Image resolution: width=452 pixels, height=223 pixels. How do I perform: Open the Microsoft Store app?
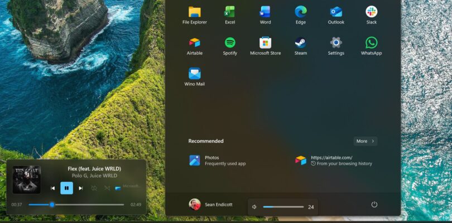pos(265,46)
